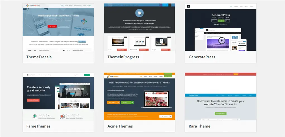Open the Acme Themes card title
The image size is (285, 137).
coord(120,126)
